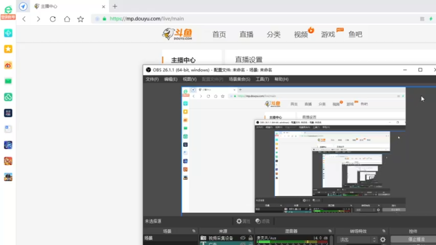
Task: Open the browser home page icon
Action: click(67, 19)
